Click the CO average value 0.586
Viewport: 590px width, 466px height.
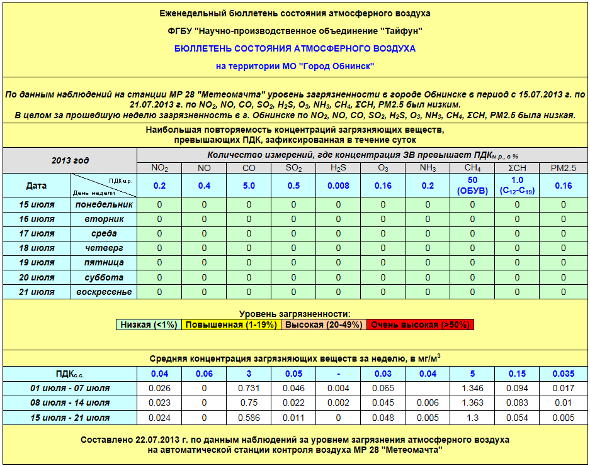249,418
